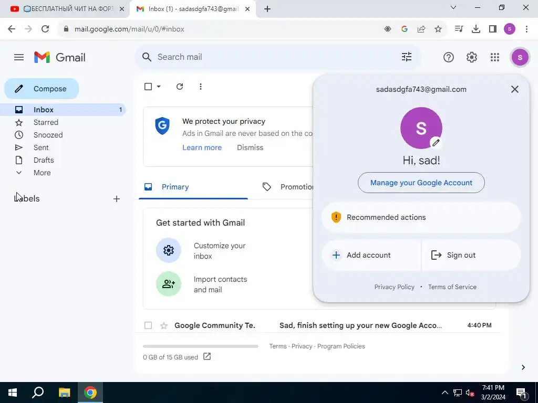Open Chrome three-dot menu
Image resolution: width=538 pixels, height=403 pixels.
[526, 29]
